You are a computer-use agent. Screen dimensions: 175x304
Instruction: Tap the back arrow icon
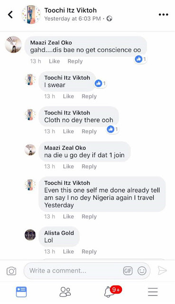(x=10, y=15)
